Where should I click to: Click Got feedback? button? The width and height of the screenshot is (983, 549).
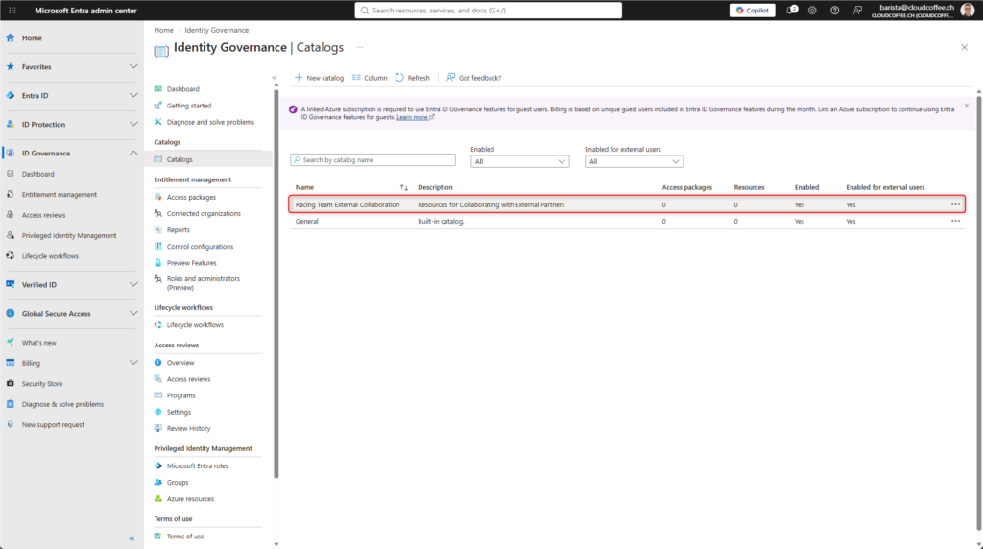pos(473,78)
